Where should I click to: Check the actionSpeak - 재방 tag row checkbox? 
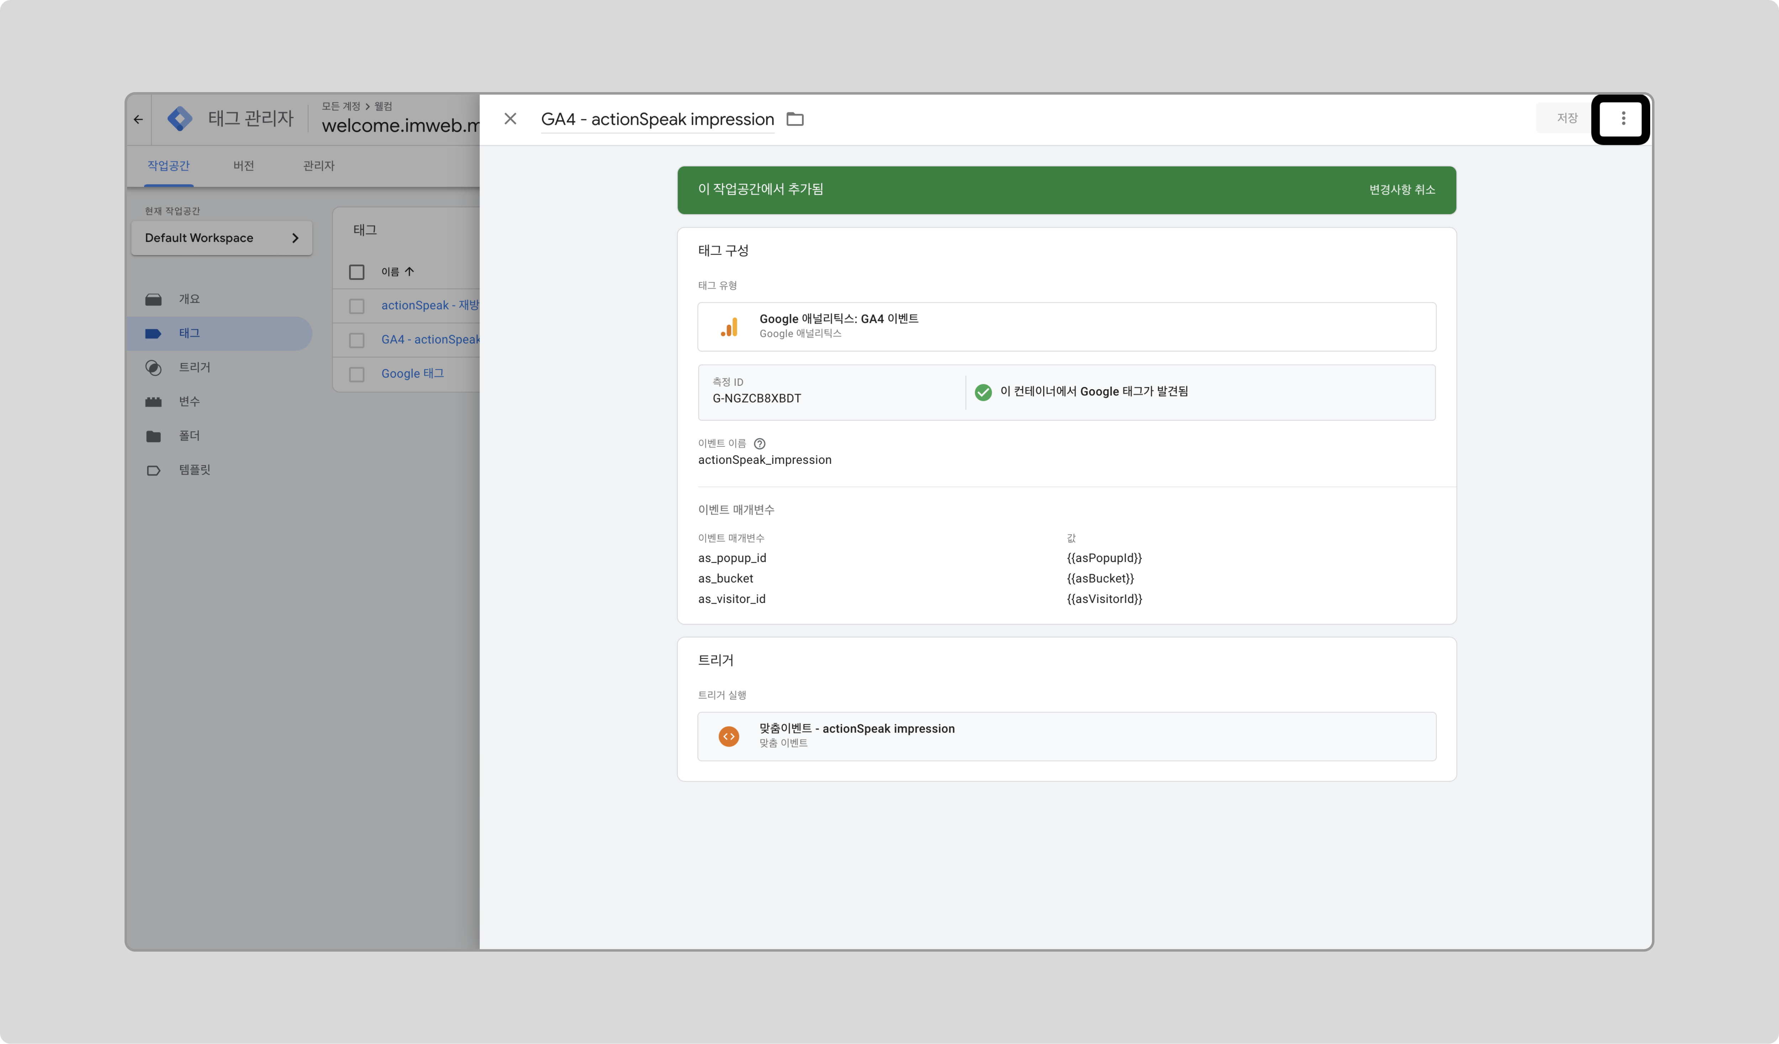[357, 306]
